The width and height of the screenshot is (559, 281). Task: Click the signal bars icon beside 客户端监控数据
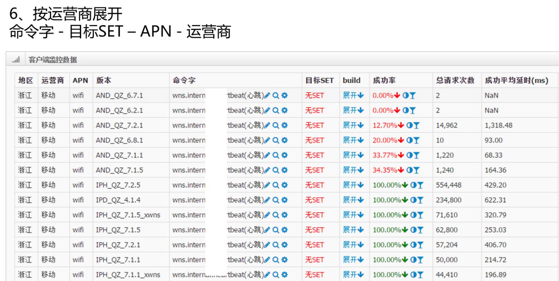16,60
